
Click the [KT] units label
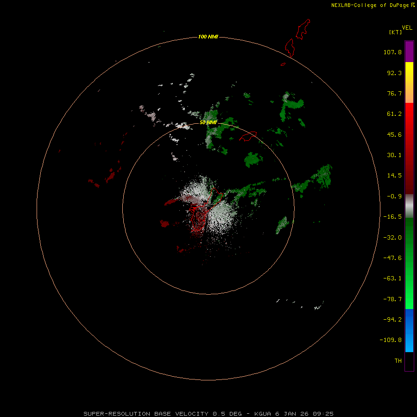[396, 32]
